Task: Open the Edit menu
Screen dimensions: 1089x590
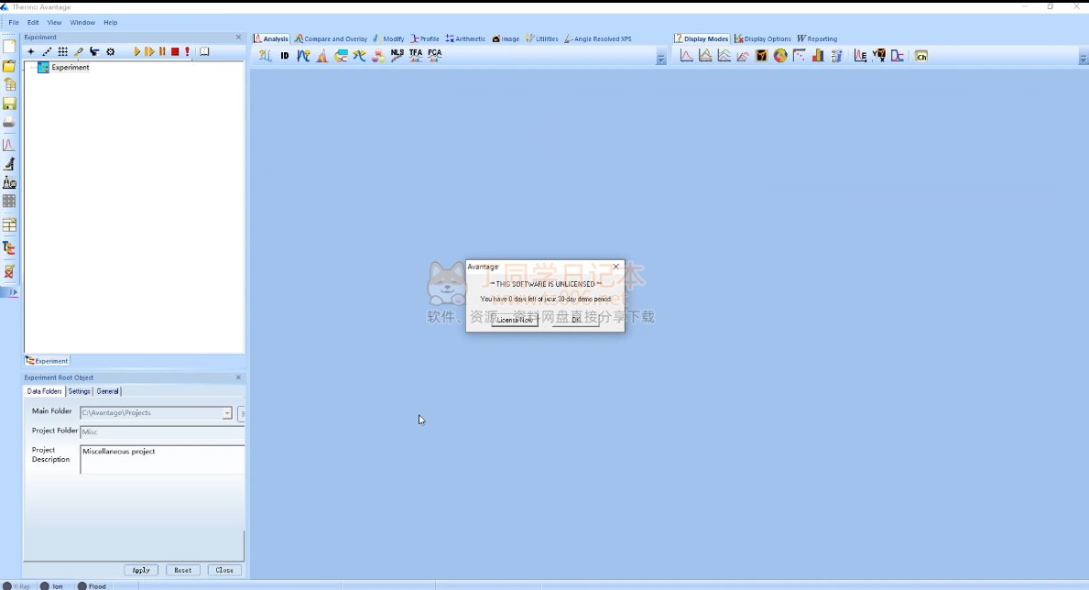Action: pos(33,22)
